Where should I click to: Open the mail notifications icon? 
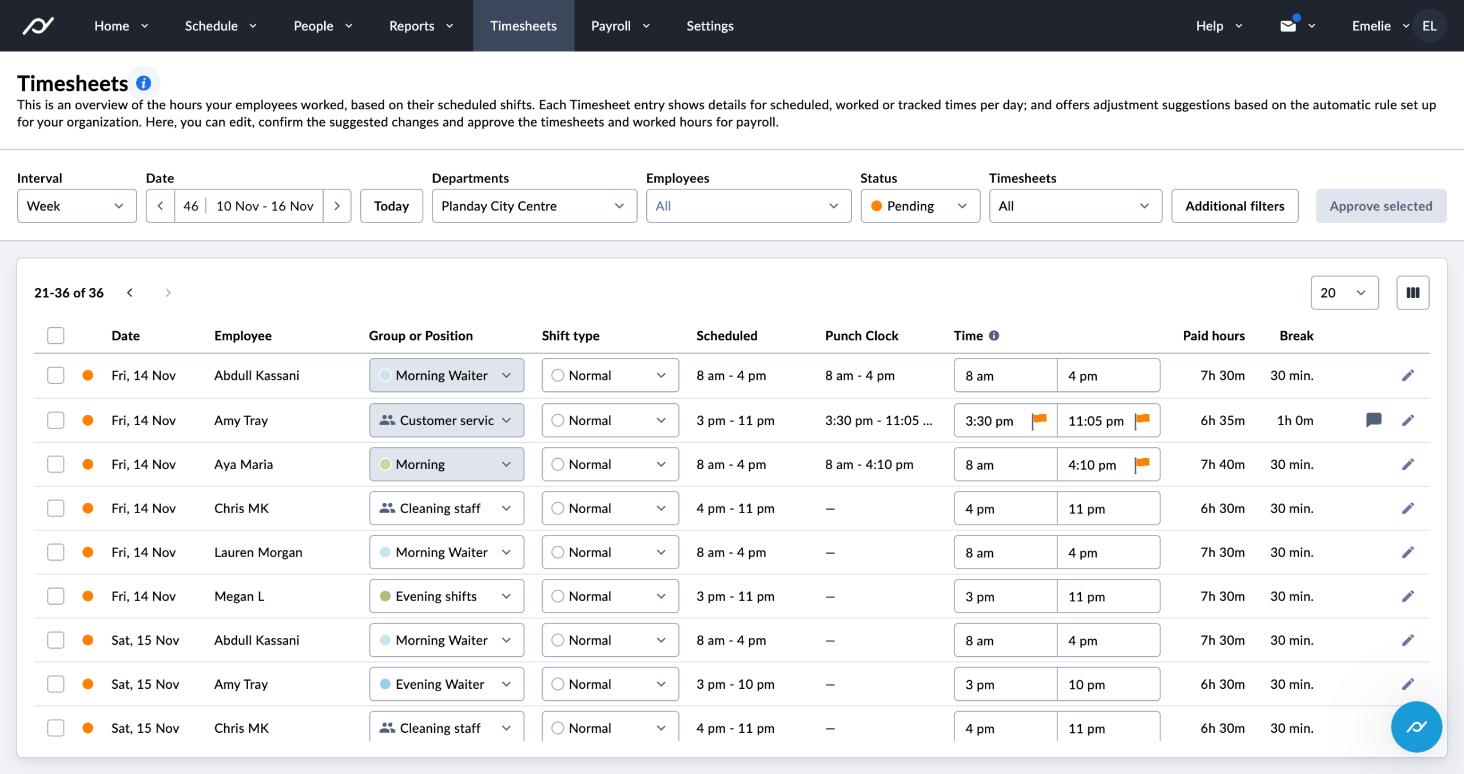[x=1288, y=26]
